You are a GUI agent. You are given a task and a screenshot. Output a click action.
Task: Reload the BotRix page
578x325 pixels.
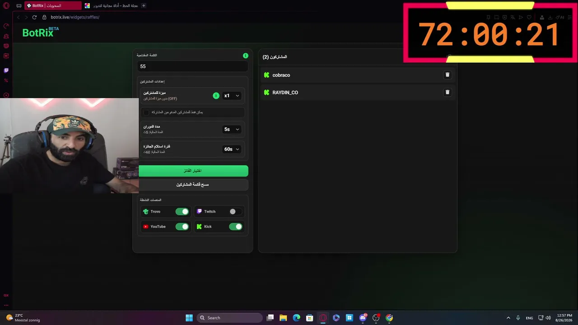point(34,17)
